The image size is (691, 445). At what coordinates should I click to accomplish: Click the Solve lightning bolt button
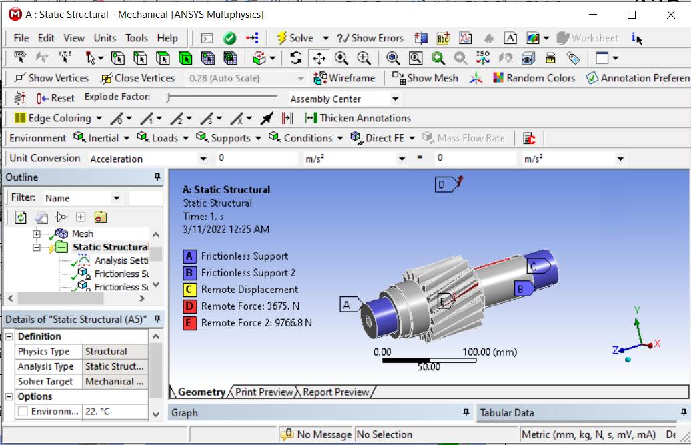click(295, 38)
